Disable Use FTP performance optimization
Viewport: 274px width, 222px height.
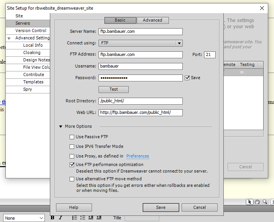72,165
